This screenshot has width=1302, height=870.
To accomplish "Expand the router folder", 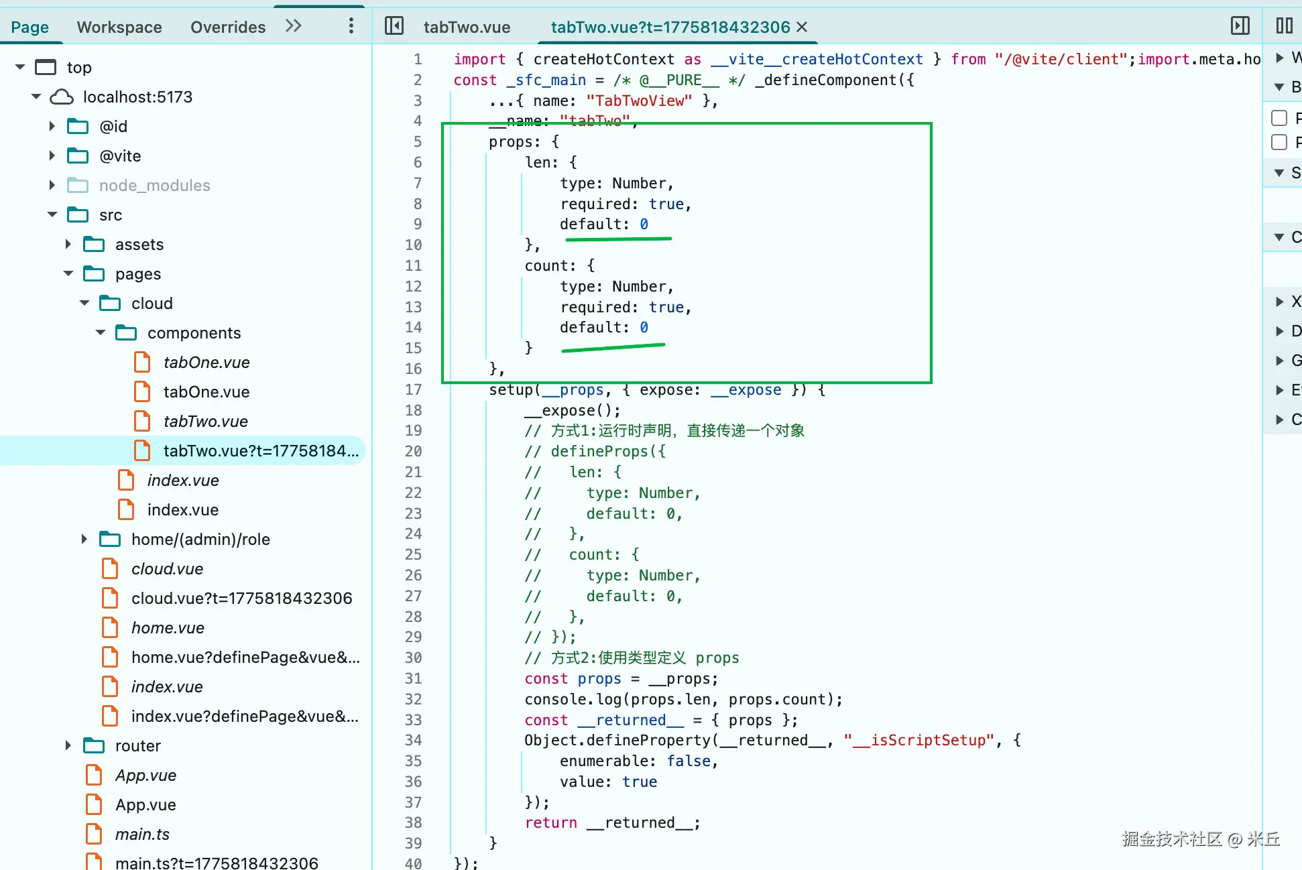I will point(68,746).
